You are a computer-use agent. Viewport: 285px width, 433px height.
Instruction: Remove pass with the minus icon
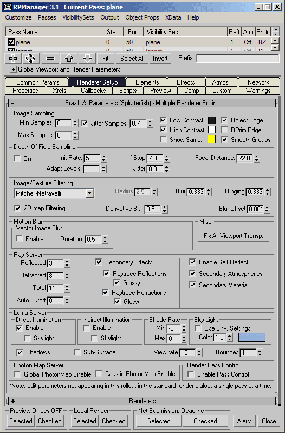[x=50, y=59]
